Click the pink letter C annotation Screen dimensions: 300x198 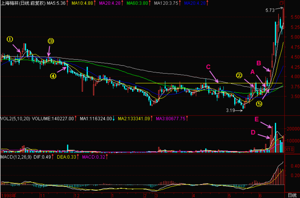tap(208, 67)
